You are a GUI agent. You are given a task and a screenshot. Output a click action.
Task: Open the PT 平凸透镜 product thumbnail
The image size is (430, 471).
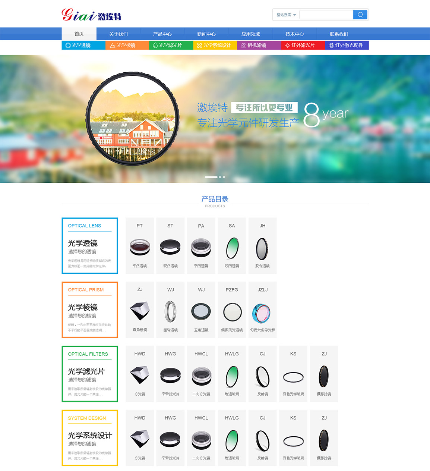click(x=140, y=246)
